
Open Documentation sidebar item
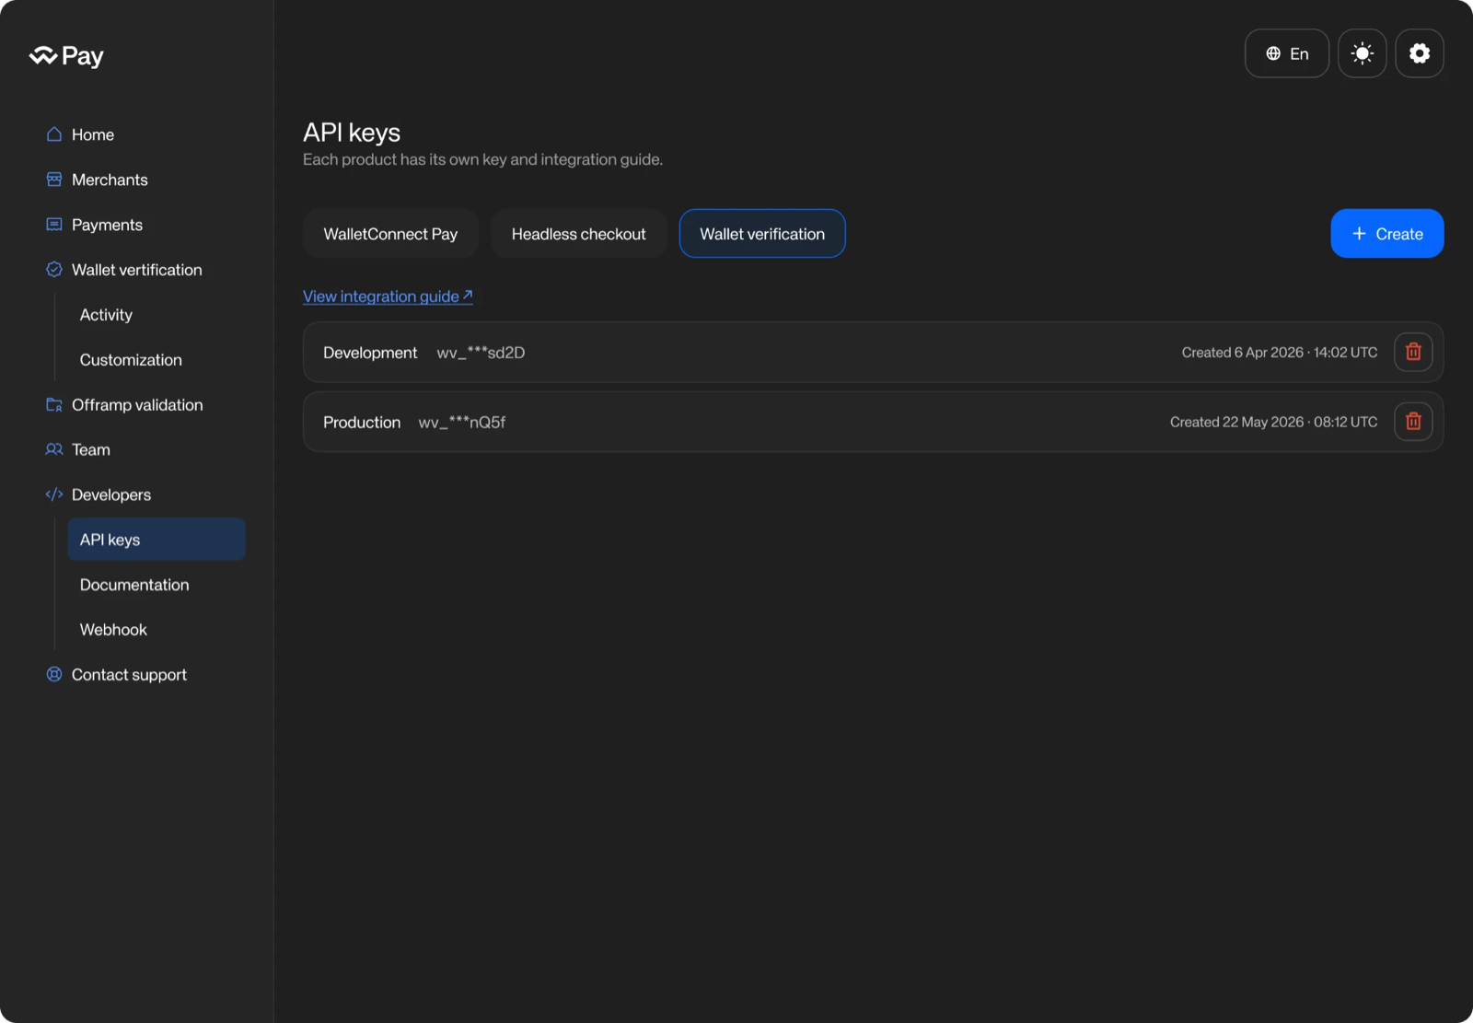[134, 585]
